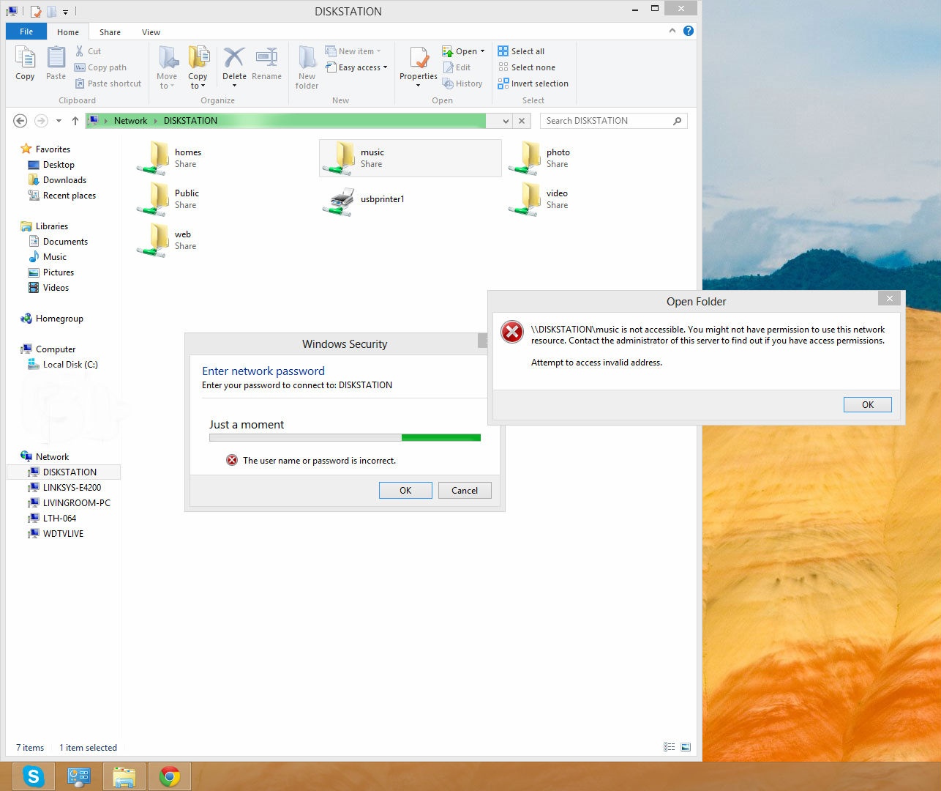The height and width of the screenshot is (791, 941).
Task: Select the photo shared folder icon
Action: coord(524,158)
